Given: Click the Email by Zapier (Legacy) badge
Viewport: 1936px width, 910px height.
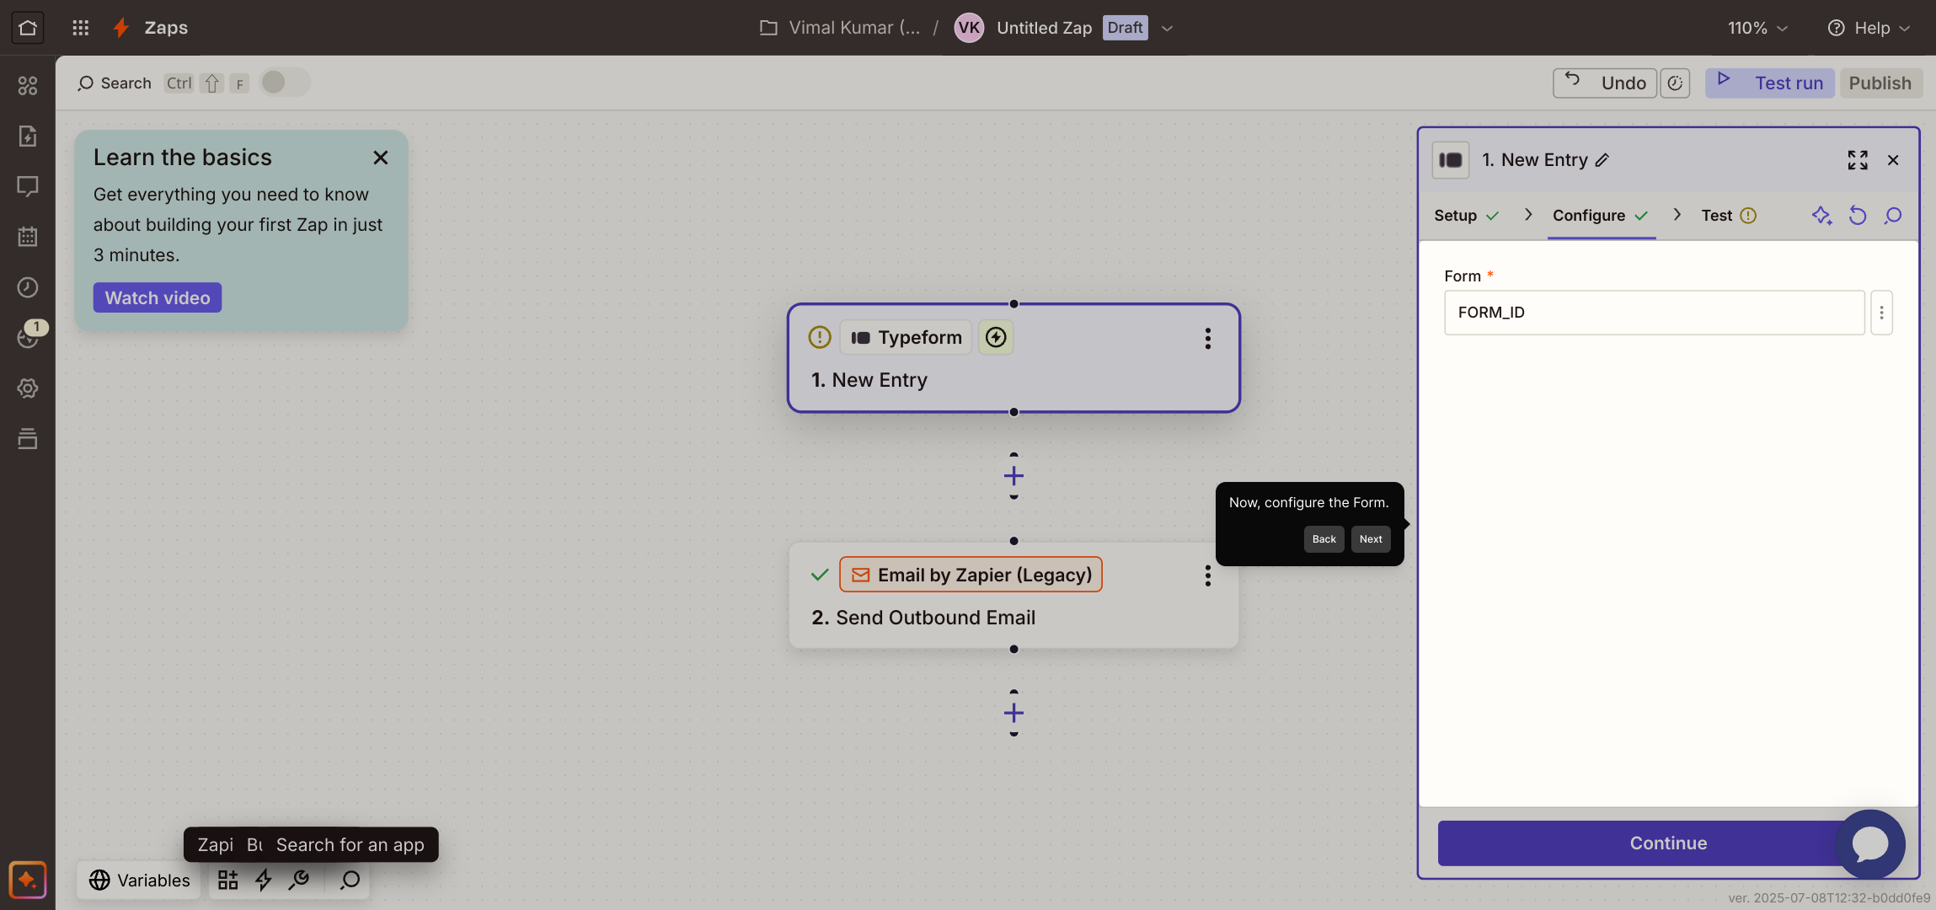Looking at the screenshot, I should pos(971,575).
